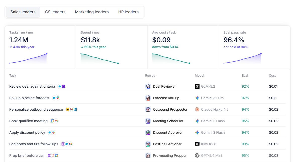Viewport: 295px width, 162px height.
Task: Click the Kimi K2.6 model icon
Action: click(197, 144)
